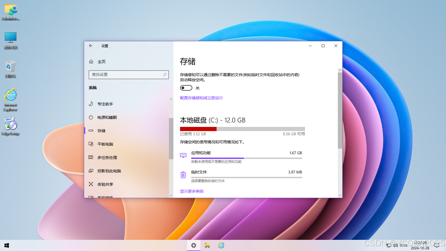Launch Internet Explorer from the taskbar
Image resolution: width=446 pixels, height=251 pixels.
tap(221, 245)
